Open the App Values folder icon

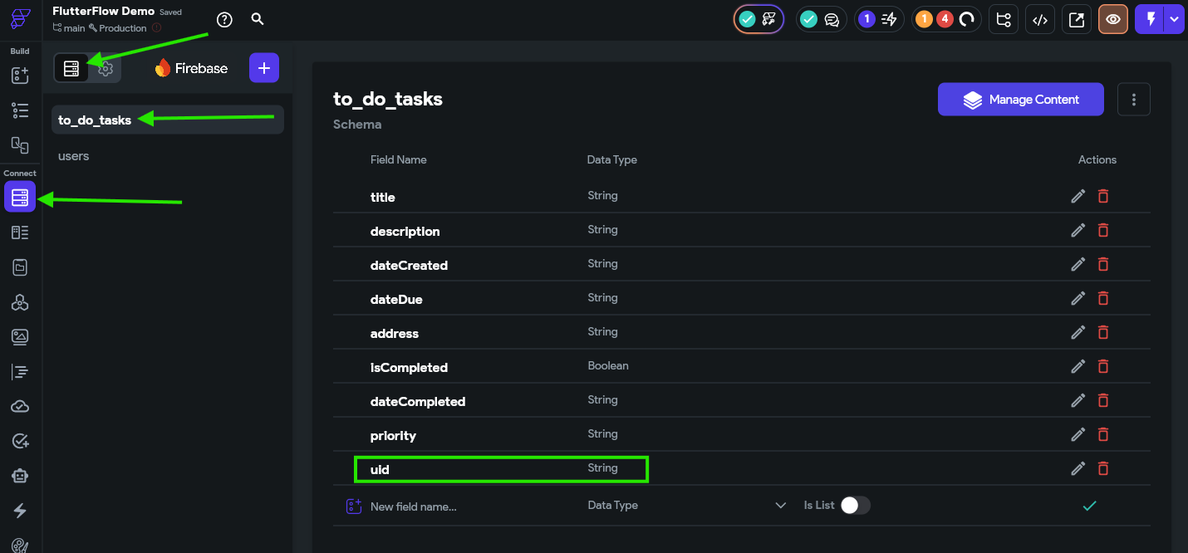coord(20,267)
